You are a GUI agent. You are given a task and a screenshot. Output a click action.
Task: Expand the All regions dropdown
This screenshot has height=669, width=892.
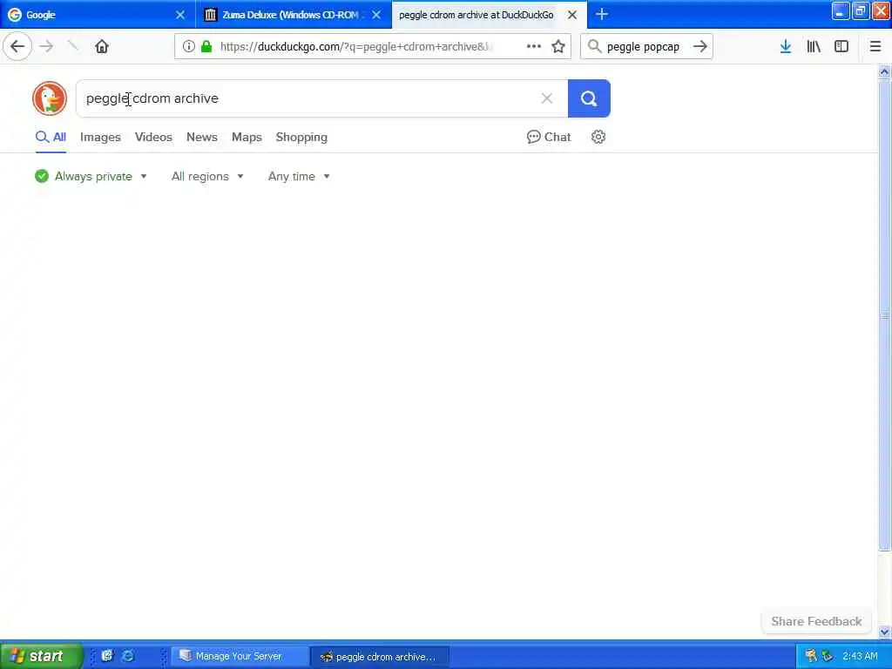207,176
